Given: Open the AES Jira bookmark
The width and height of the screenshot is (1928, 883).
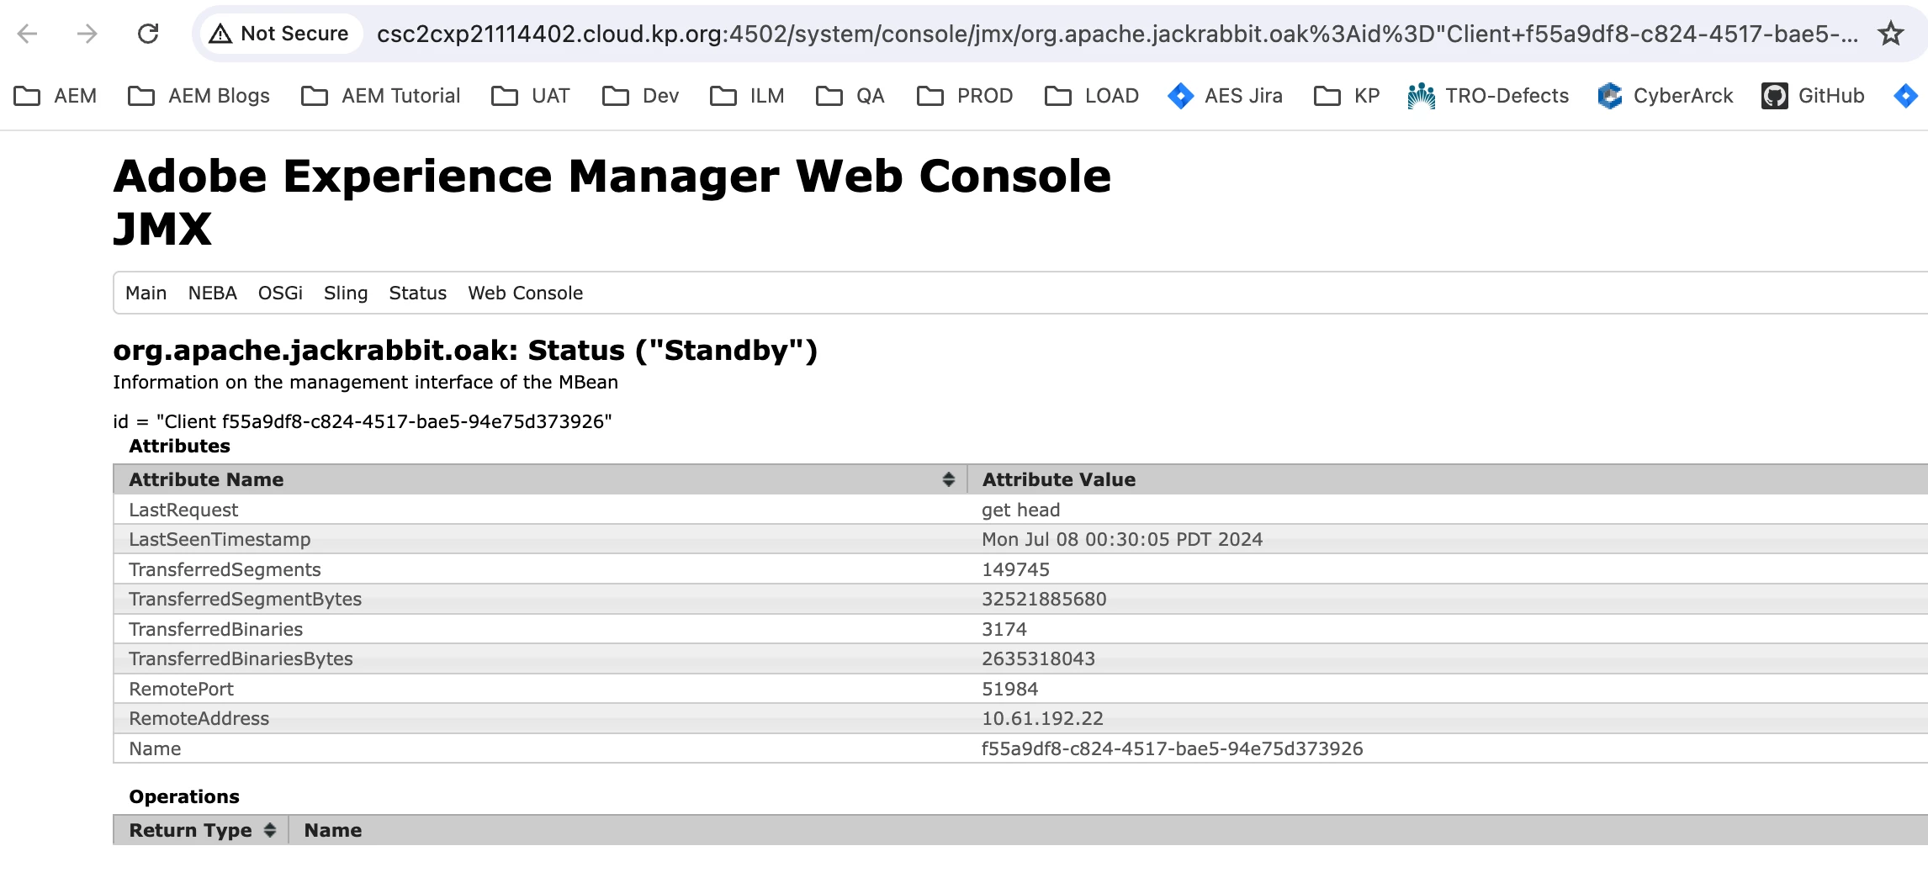Looking at the screenshot, I should [x=1226, y=96].
